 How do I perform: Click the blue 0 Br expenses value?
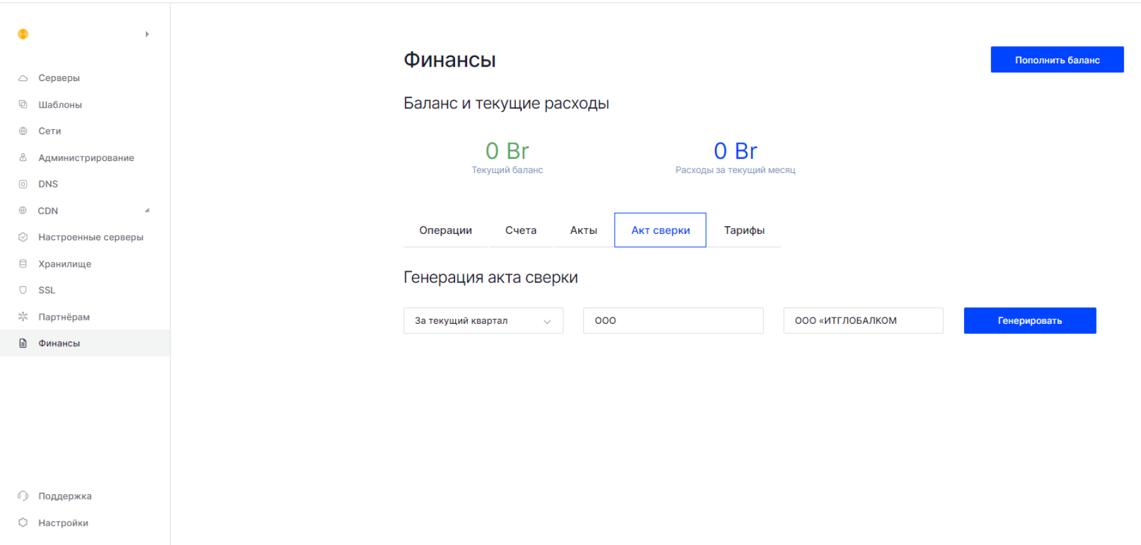(x=735, y=151)
